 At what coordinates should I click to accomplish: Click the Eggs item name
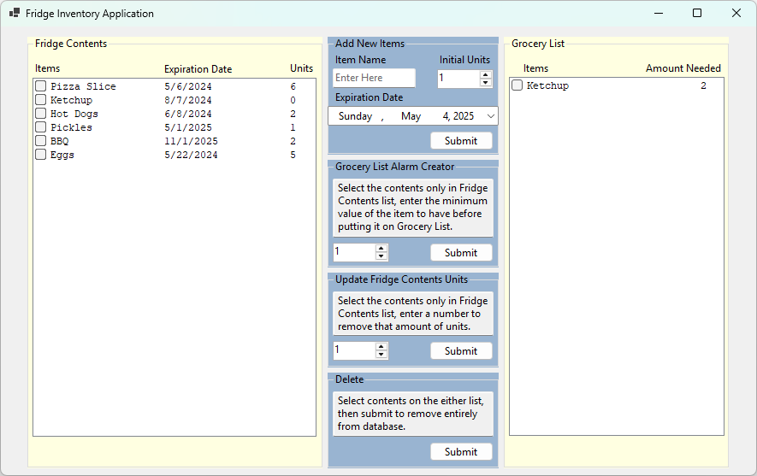point(62,155)
